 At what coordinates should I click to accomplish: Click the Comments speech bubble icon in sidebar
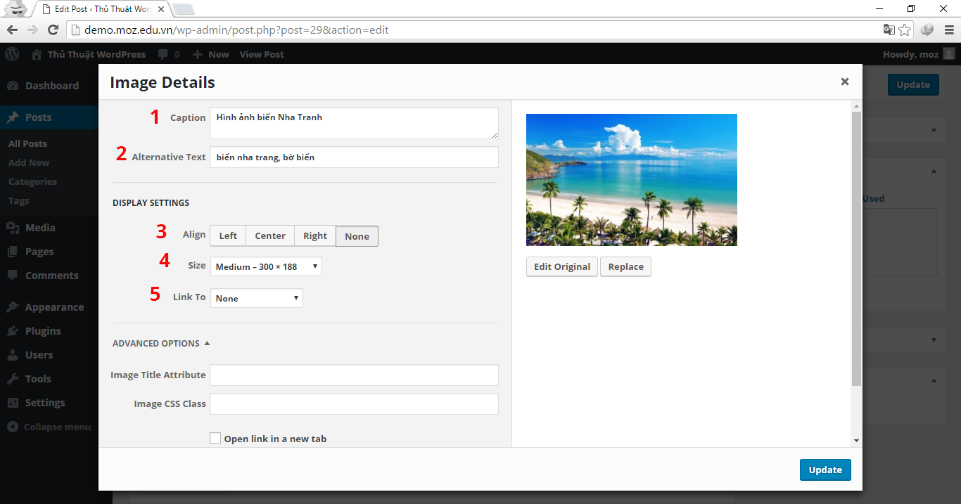13,276
